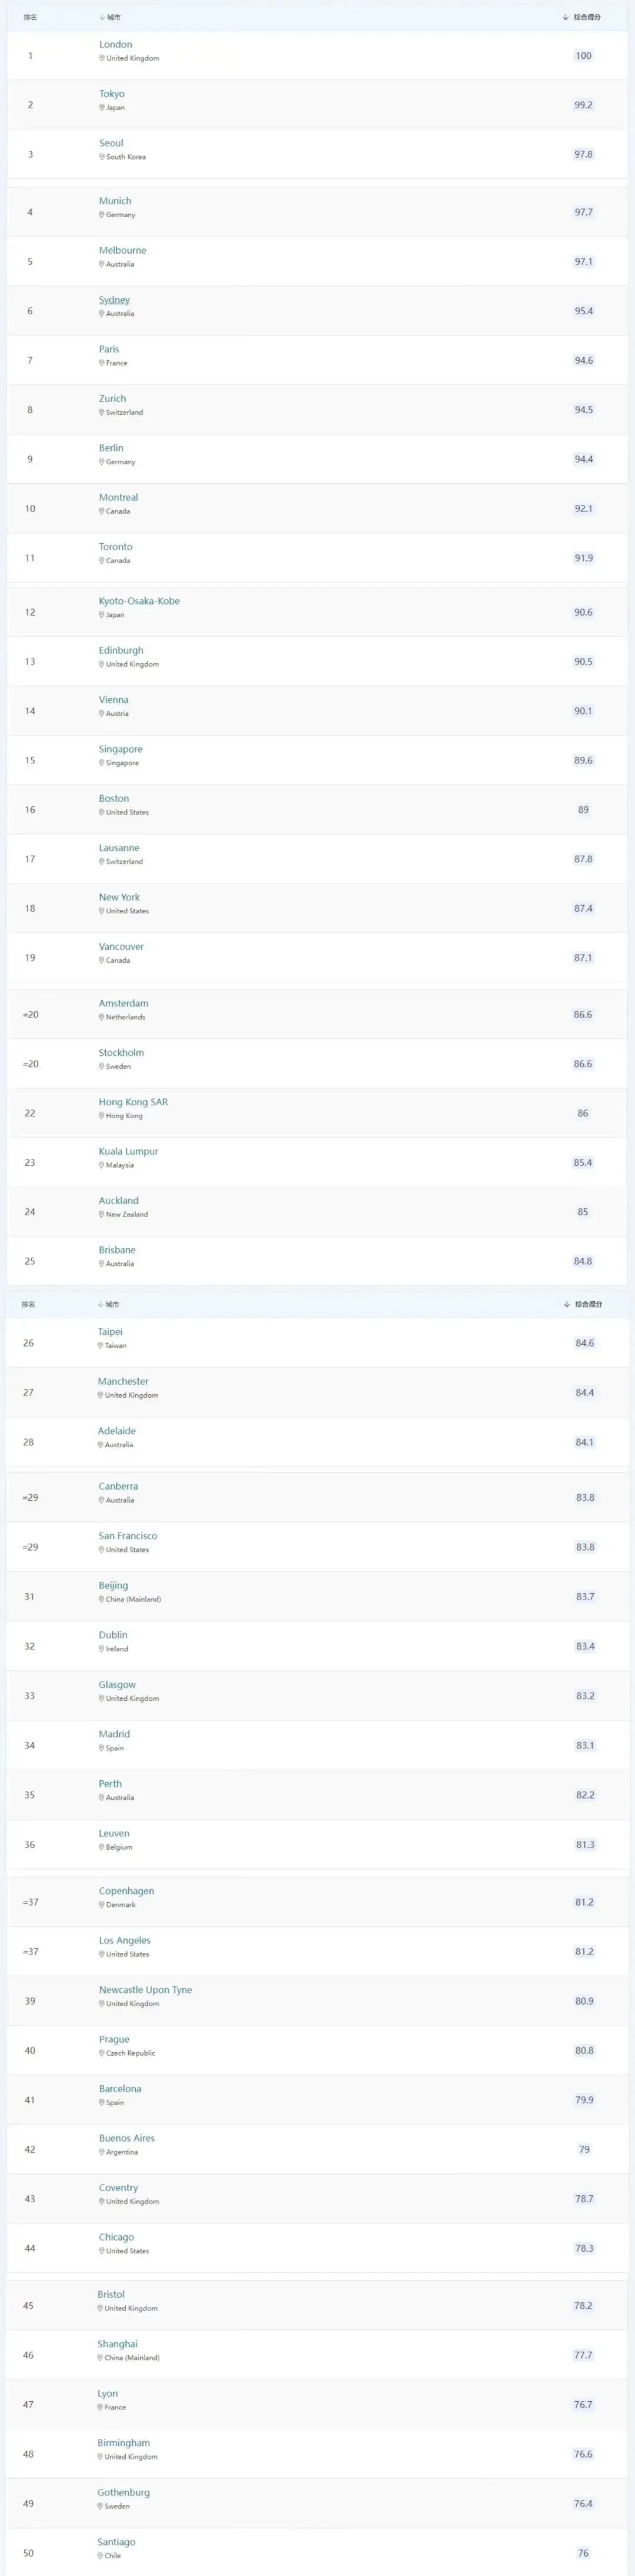
Task: Click the 100 score badge for London
Action: pos(583,56)
